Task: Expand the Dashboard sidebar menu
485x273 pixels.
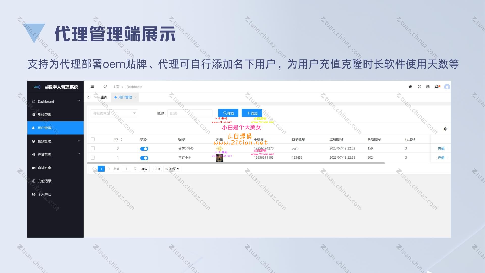Action: tap(55, 101)
